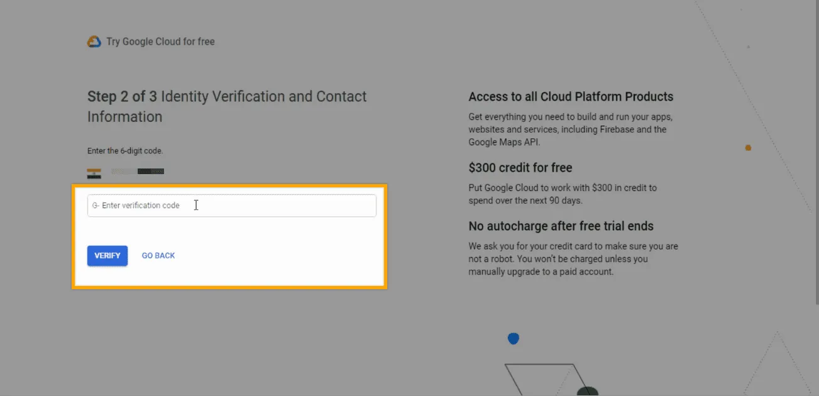Click the GO BACK link
819x396 pixels.
click(x=158, y=256)
